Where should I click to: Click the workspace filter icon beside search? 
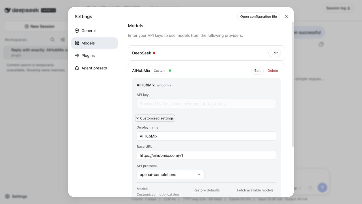[x=63, y=40]
